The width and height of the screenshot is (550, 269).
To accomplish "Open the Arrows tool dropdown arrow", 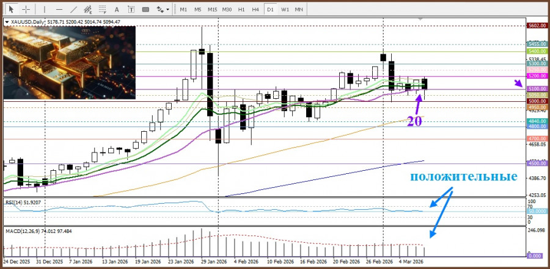I will 167,10.
